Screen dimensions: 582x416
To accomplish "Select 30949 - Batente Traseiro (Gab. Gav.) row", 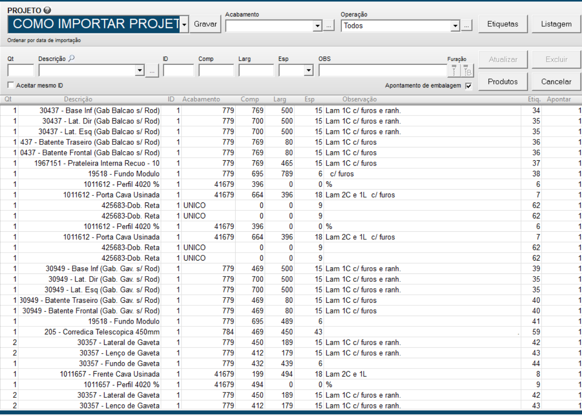I will point(291,300).
